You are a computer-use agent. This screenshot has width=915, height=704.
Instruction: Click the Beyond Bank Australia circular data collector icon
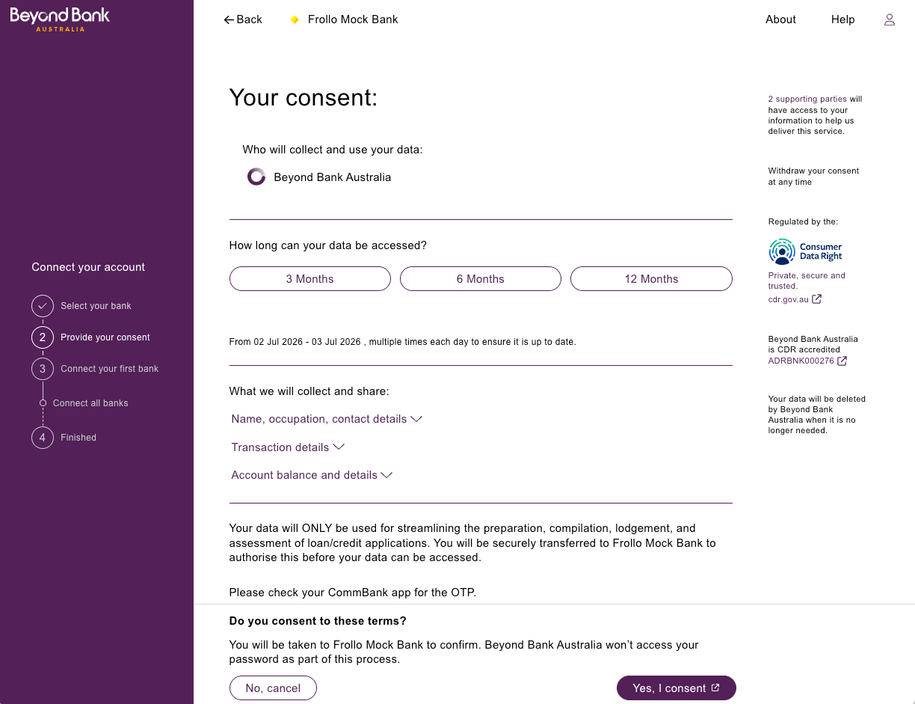256,177
